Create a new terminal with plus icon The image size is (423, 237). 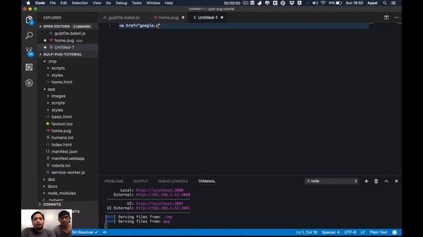click(366, 181)
